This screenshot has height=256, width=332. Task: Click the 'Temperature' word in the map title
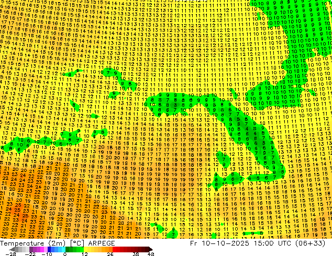(22, 243)
